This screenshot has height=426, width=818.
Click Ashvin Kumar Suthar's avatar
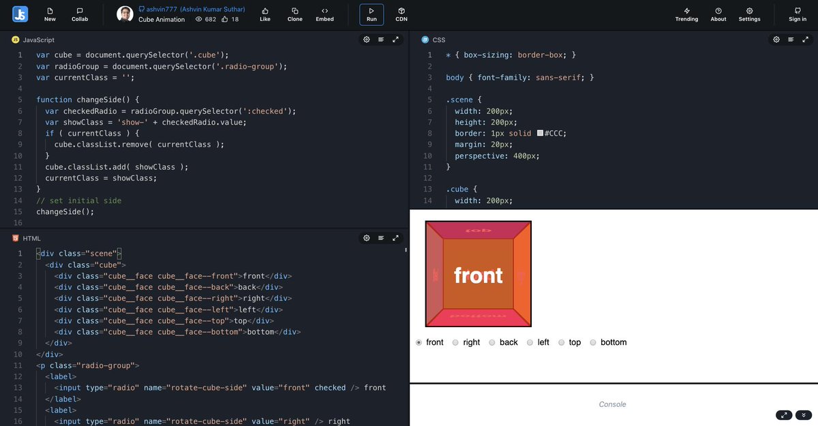(125, 14)
